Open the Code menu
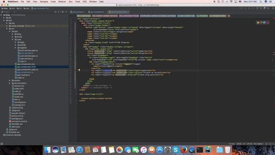This screenshot has height=155, width=275. click(53, 2)
